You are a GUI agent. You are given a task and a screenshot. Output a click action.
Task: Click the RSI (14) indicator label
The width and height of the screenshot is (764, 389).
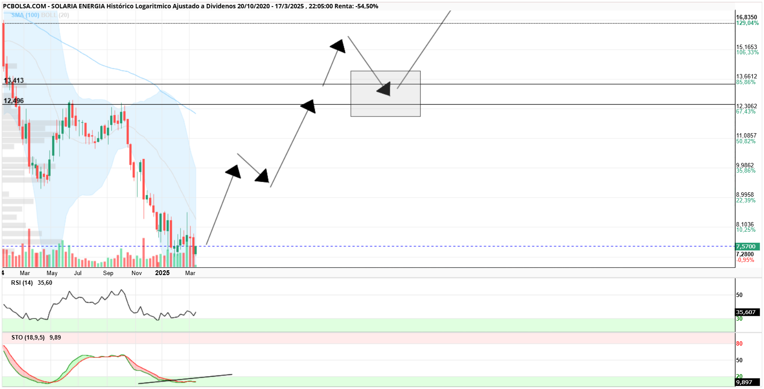click(x=22, y=283)
